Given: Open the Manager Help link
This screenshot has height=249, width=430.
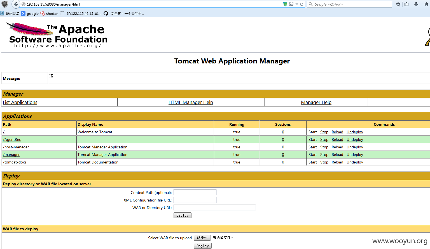Looking at the screenshot, I should pos(316,102).
